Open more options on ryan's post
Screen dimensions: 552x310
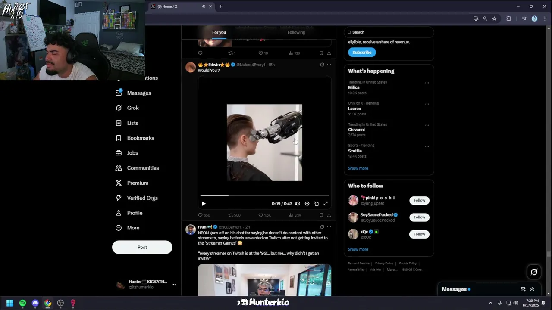pyautogui.click(x=329, y=227)
